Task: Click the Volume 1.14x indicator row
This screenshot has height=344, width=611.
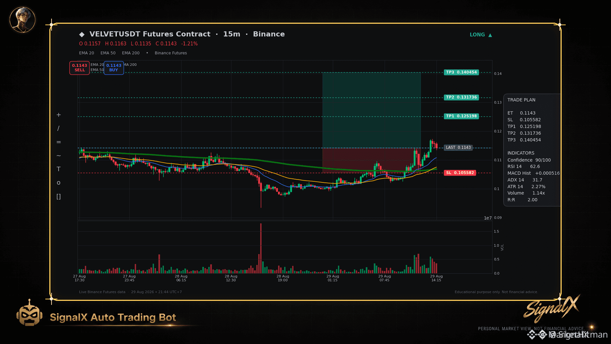Action: pos(526,193)
